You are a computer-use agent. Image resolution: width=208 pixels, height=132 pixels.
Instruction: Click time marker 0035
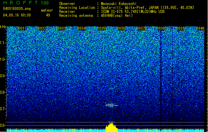(101, 28)
